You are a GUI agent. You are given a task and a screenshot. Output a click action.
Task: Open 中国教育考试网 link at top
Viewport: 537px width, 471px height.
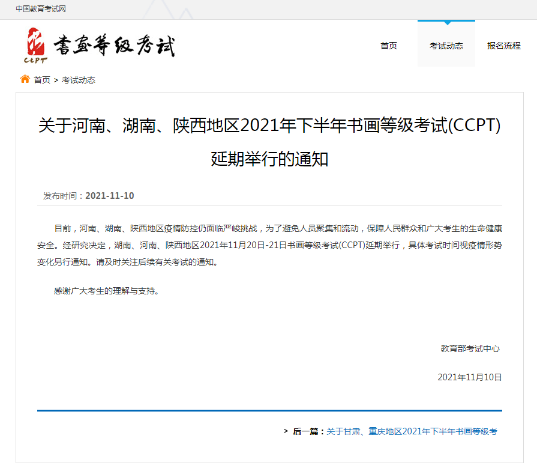click(x=40, y=9)
